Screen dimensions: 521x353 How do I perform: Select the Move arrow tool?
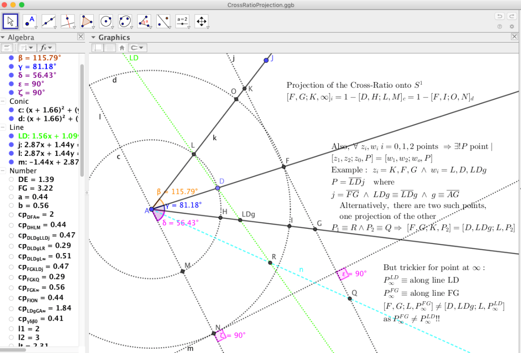pyautogui.click(x=10, y=21)
